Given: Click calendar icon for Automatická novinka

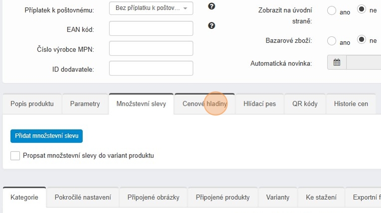Looking at the screenshot, I should (x=337, y=63).
